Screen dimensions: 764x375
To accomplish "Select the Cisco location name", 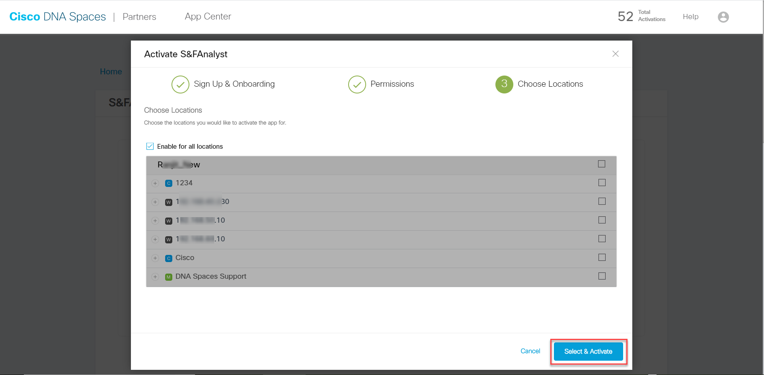I will [x=185, y=258].
